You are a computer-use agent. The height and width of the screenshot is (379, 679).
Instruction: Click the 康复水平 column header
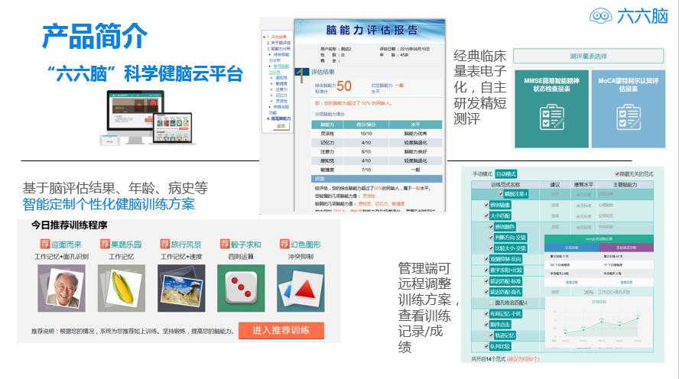[583, 185]
